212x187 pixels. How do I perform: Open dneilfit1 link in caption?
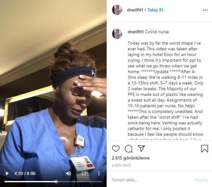pos(136,32)
